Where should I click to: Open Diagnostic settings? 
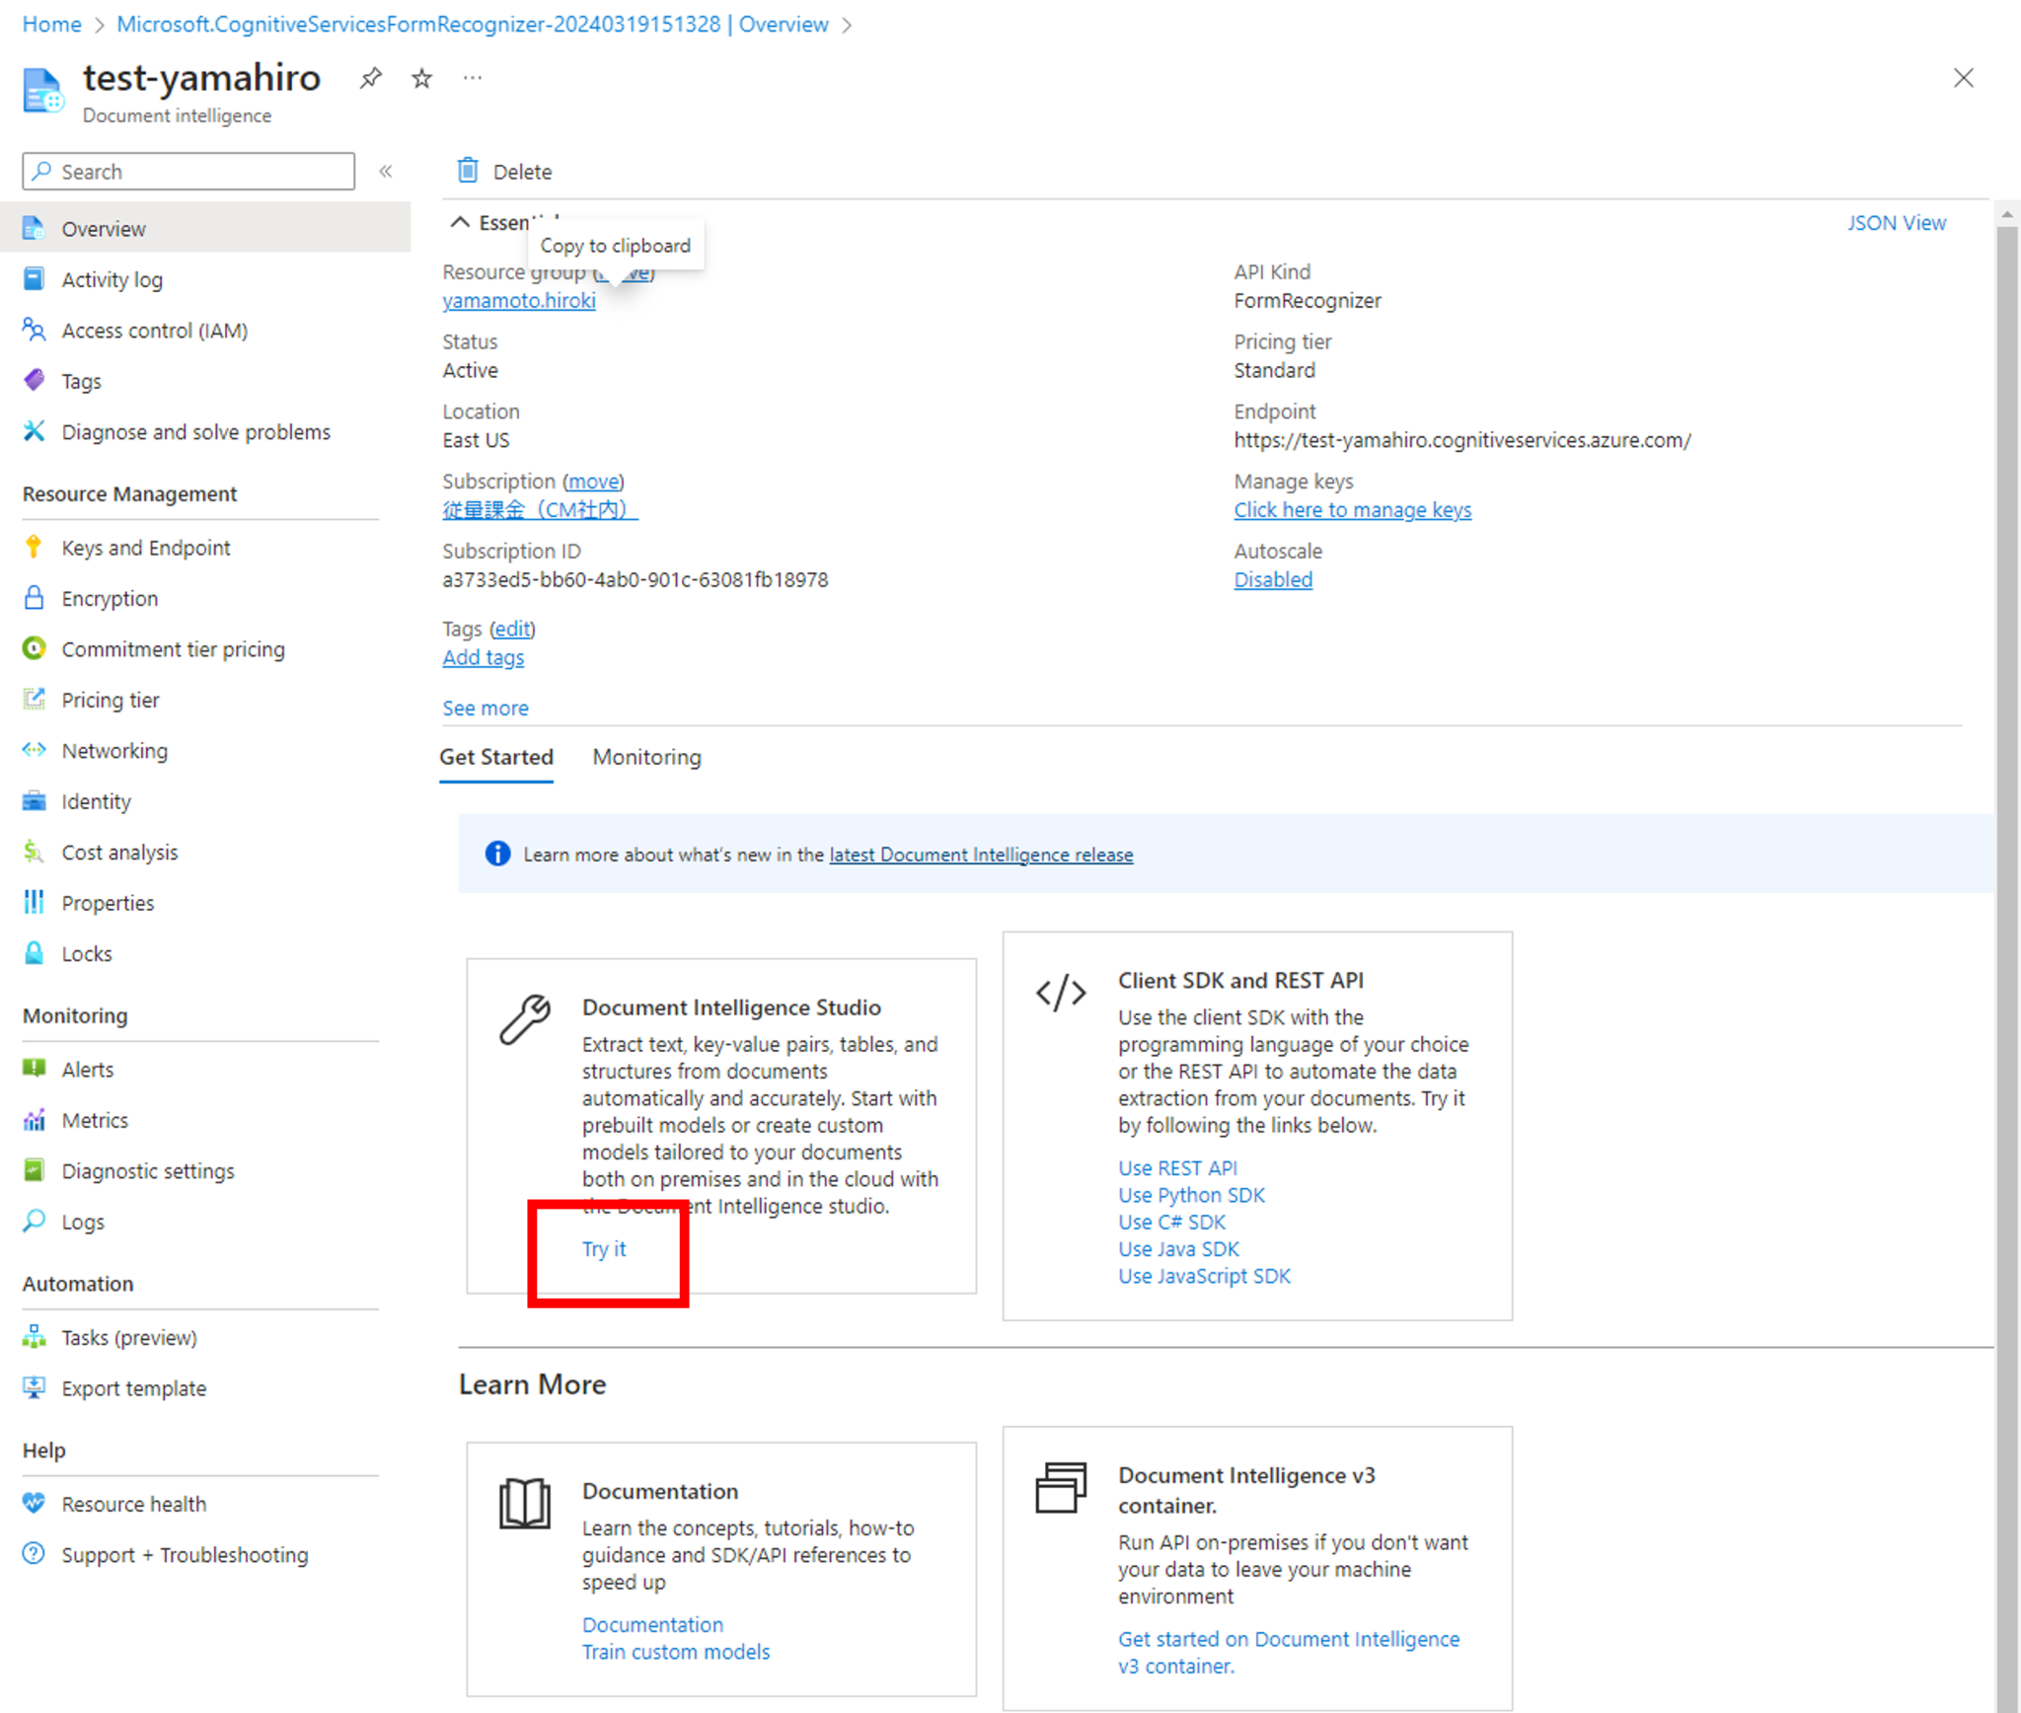click(147, 1170)
